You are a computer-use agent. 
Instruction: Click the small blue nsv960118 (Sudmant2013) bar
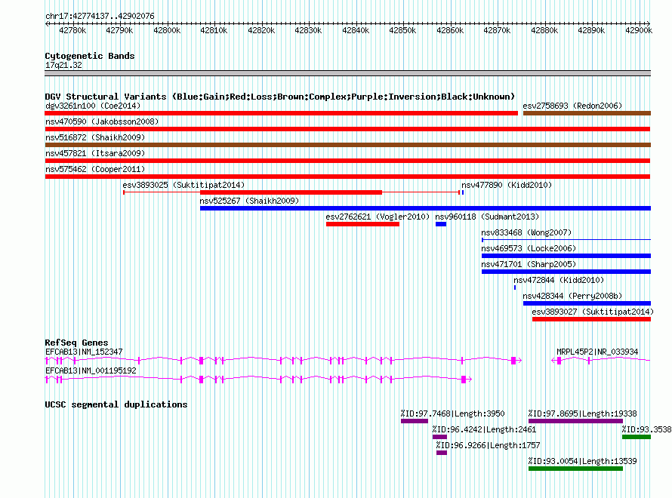[441, 224]
